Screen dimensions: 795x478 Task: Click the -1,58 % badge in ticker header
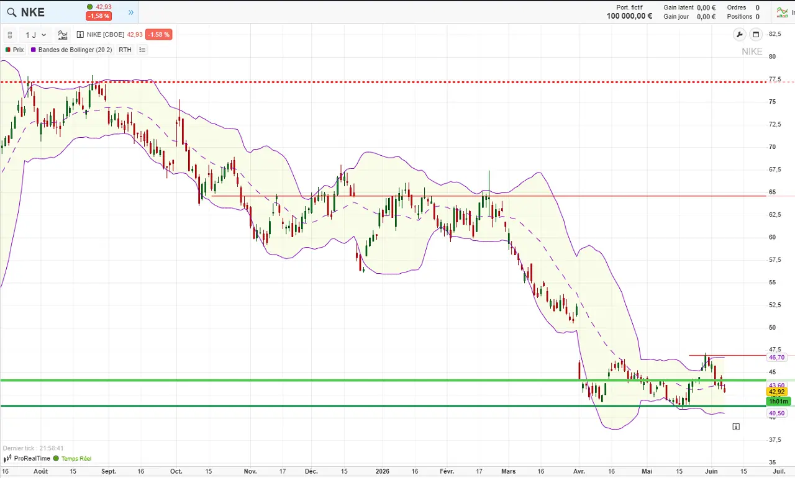pyautogui.click(x=99, y=16)
